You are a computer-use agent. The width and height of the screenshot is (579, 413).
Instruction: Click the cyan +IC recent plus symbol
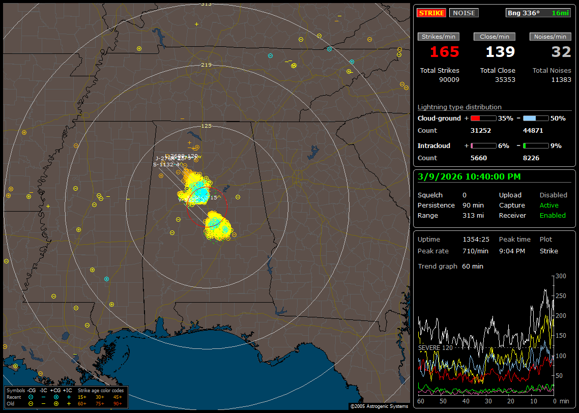[69, 397]
